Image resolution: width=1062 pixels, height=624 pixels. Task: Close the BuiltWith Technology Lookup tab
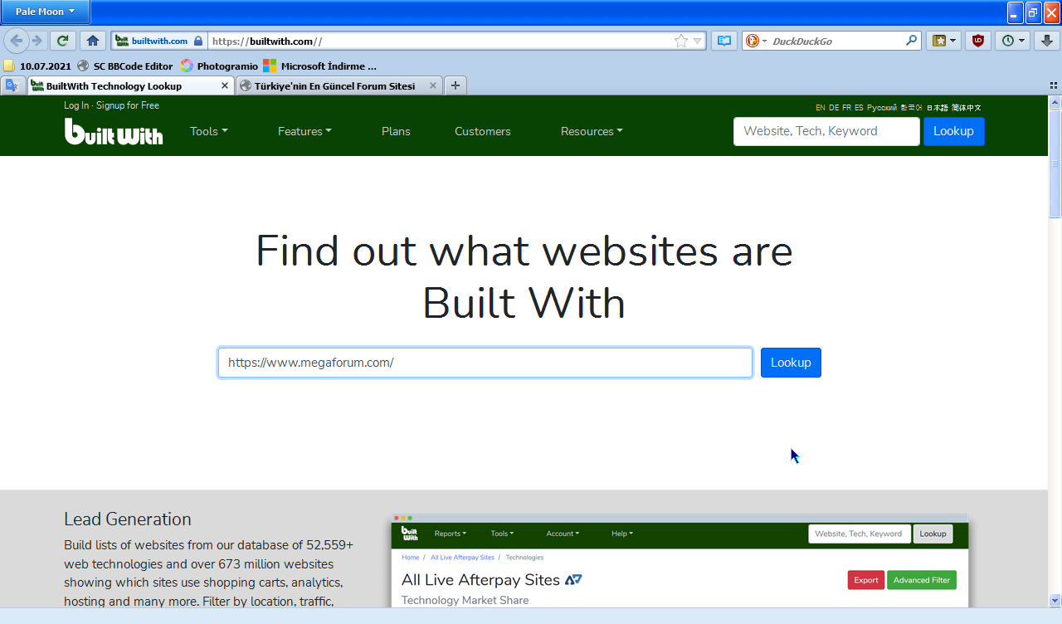(225, 85)
